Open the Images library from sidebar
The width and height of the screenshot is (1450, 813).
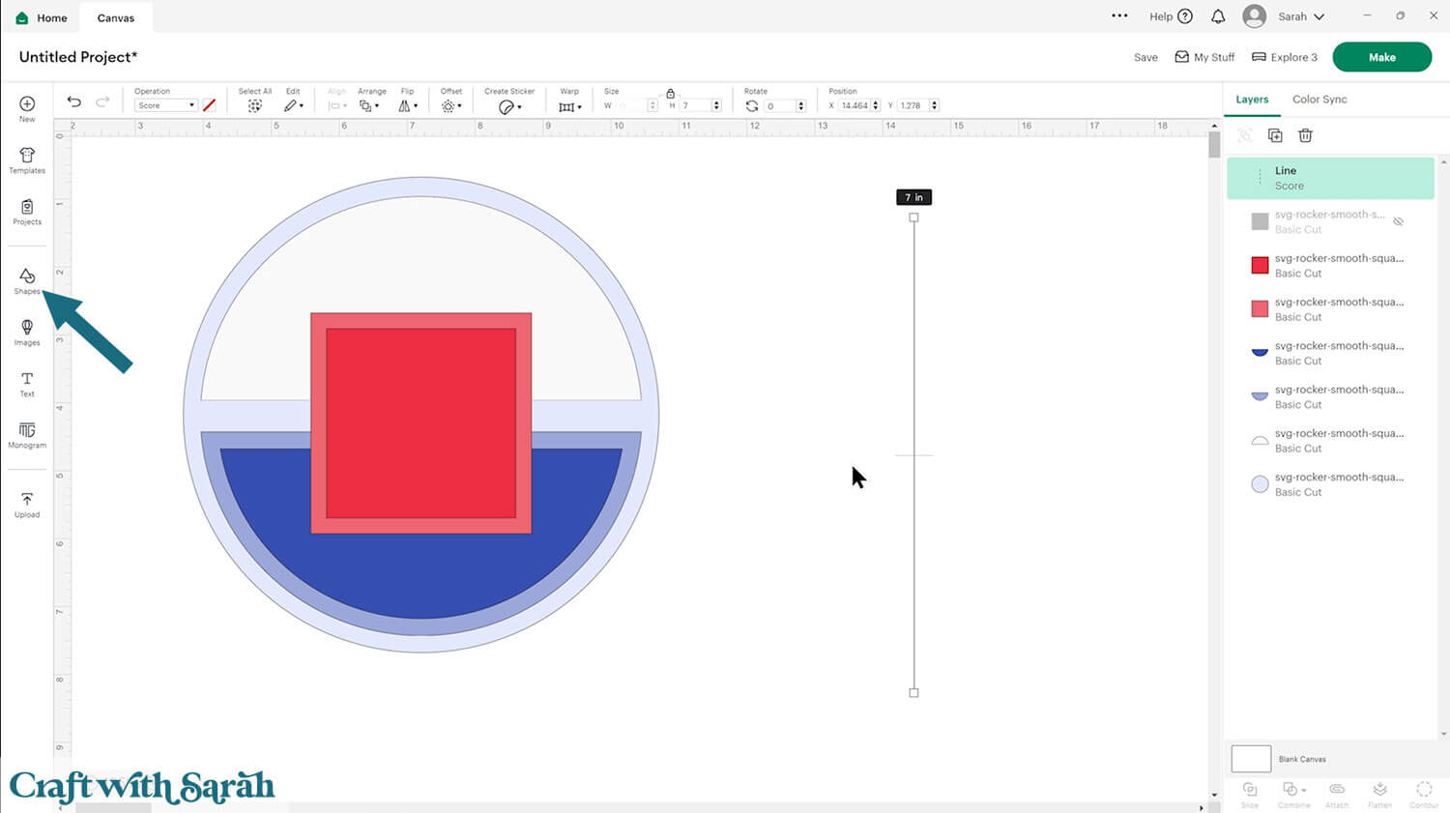coord(27,332)
